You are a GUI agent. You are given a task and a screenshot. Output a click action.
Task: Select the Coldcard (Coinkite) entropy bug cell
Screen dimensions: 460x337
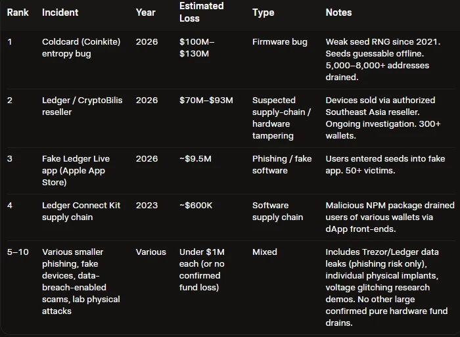(x=81, y=47)
